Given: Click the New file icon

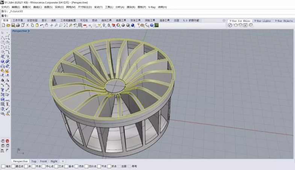Looking at the screenshot, I should pos(3,25).
